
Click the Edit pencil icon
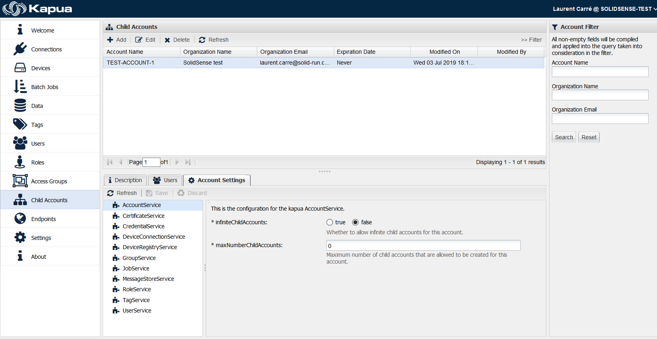coord(139,40)
